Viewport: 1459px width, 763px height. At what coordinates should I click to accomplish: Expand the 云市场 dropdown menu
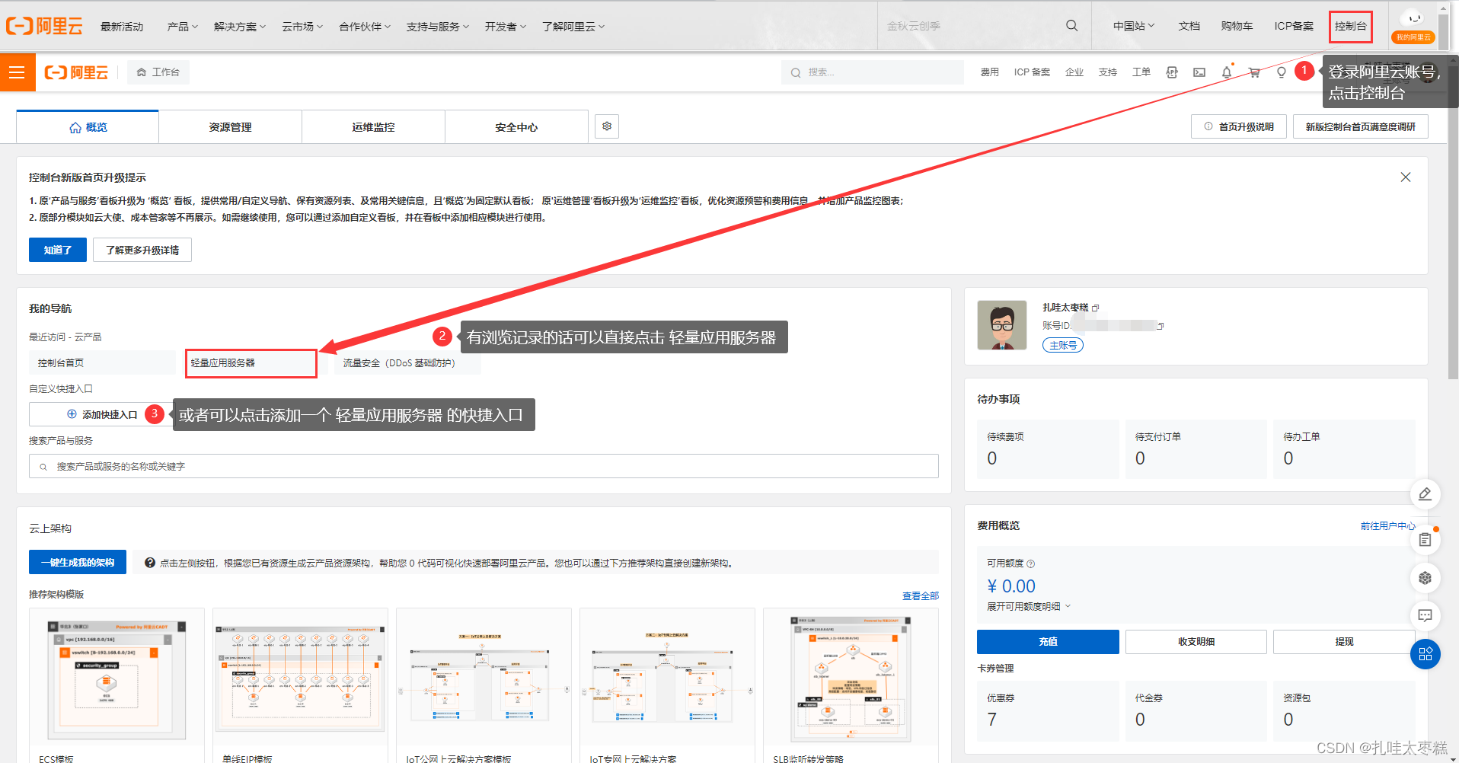click(x=302, y=27)
